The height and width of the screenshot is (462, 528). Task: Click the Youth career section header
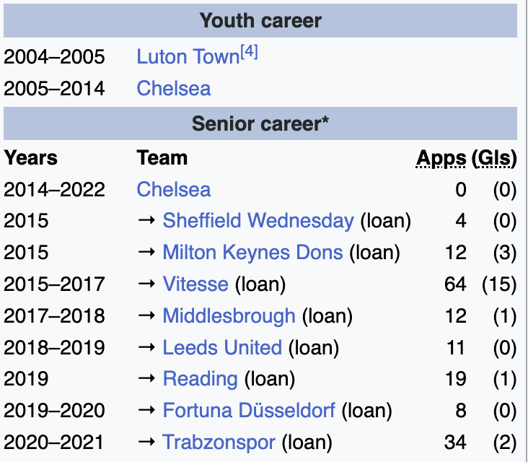pos(260,21)
